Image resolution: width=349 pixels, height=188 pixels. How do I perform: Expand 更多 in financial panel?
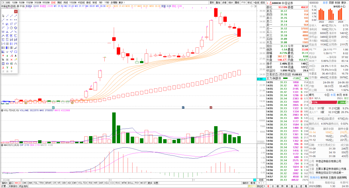[344, 3]
